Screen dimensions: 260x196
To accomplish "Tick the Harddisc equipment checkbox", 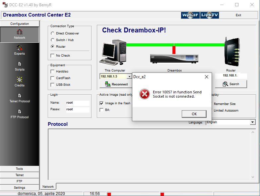I will click(x=52, y=72).
